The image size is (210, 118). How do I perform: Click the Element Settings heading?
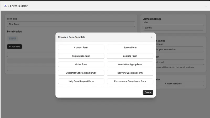tap(152, 19)
